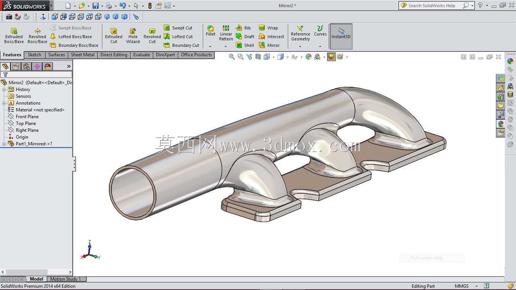516x290 pixels.
Task: Choose Boundary Boss/Base feature
Action: tap(74, 45)
